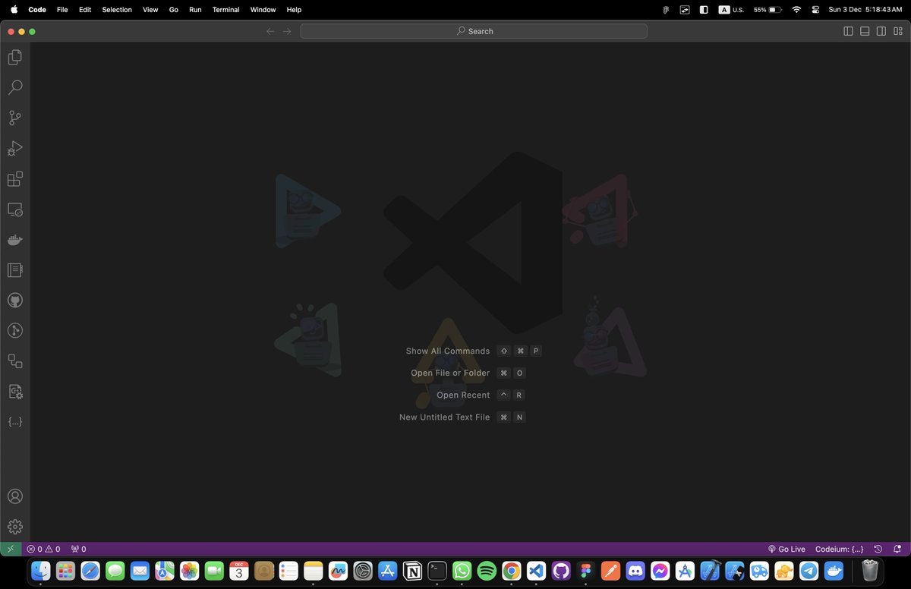Screen dimensions: 911x589
Task: Click Open File or Folder text
Action: click(450, 373)
